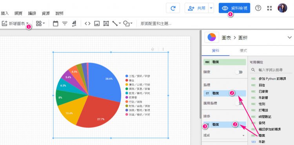
Task: Switch to the 樣式 tab
Action: (243, 51)
